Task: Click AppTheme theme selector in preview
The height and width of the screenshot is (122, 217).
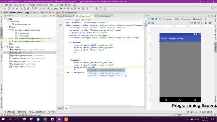Action: tap(186, 19)
